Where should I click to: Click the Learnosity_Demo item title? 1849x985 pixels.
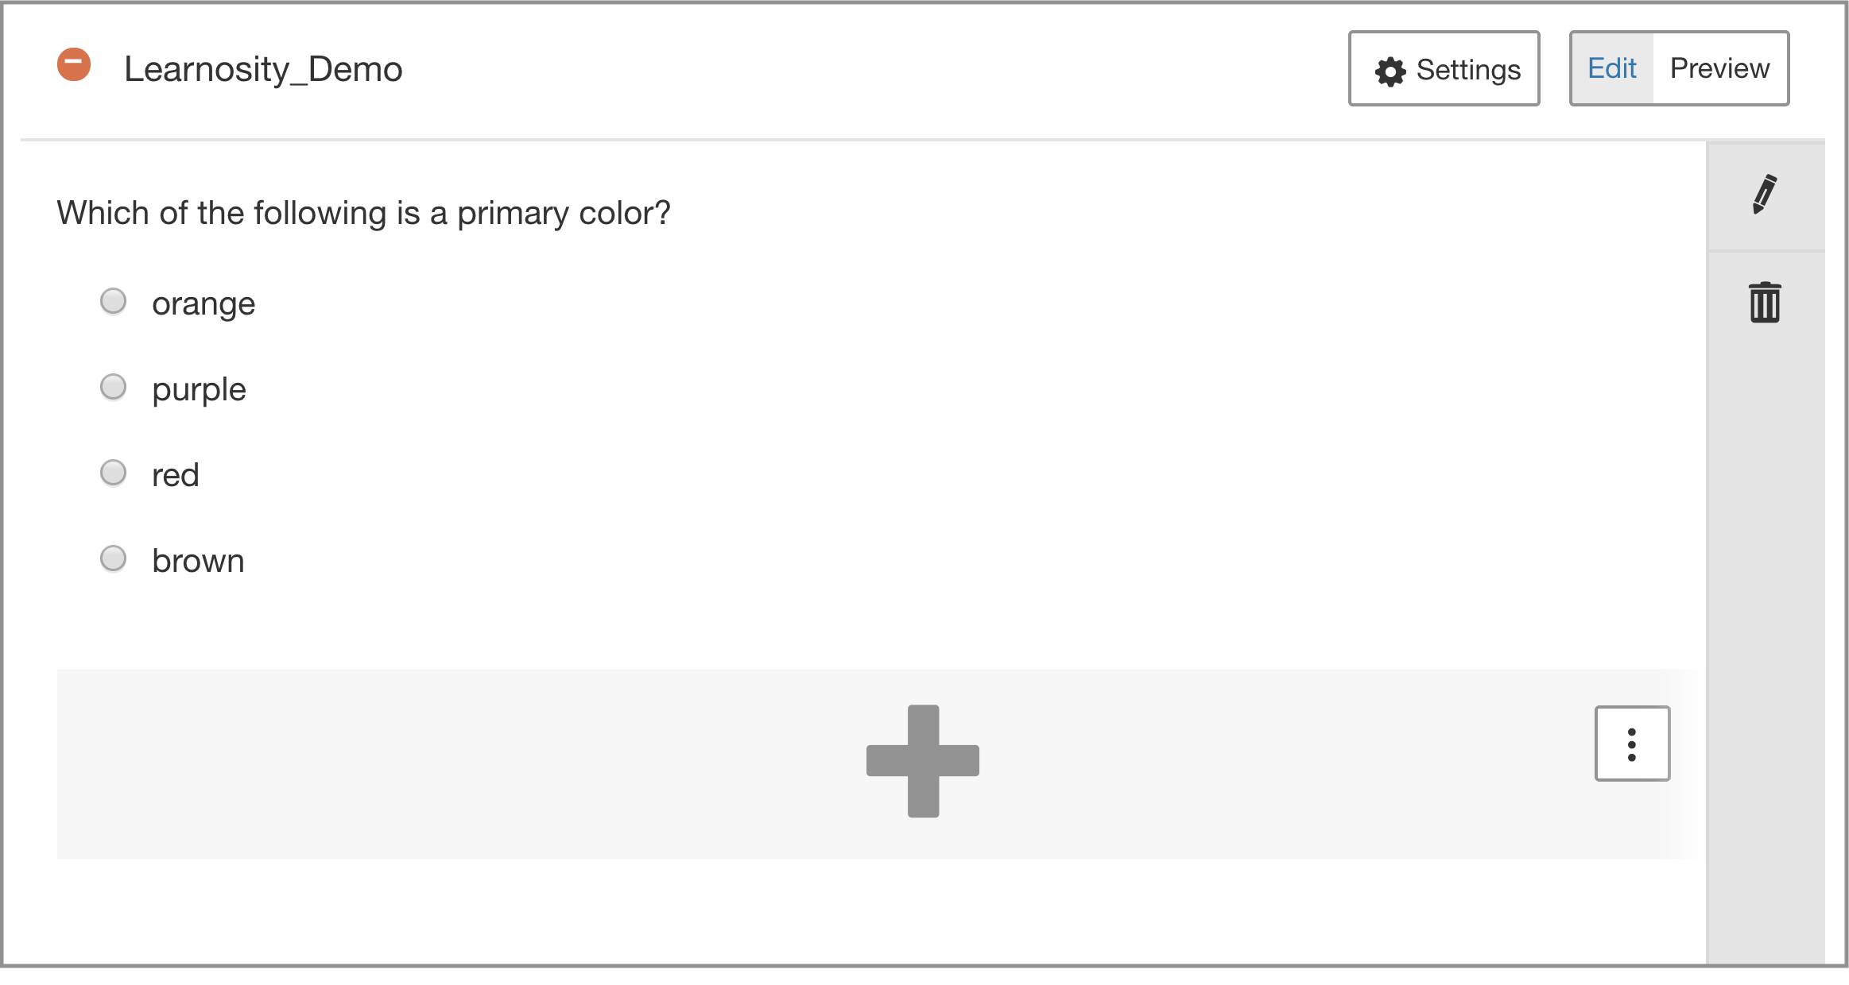(x=263, y=70)
